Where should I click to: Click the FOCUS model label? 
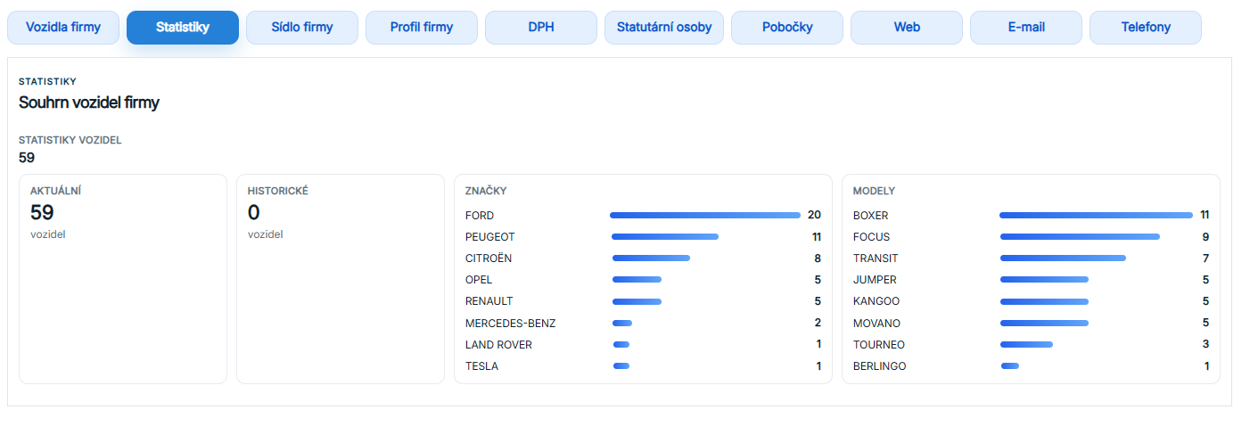pos(872,237)
